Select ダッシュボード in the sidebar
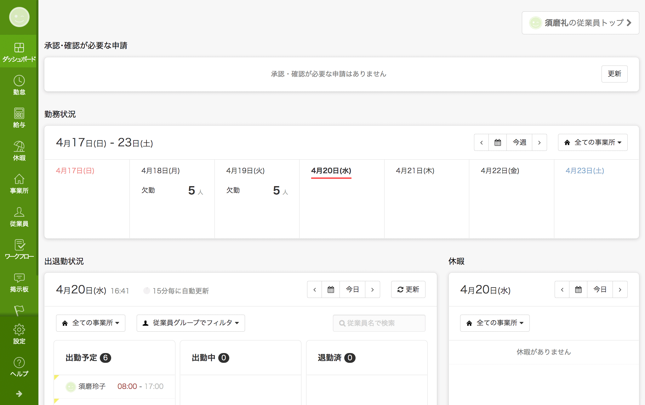 point(19,52)
